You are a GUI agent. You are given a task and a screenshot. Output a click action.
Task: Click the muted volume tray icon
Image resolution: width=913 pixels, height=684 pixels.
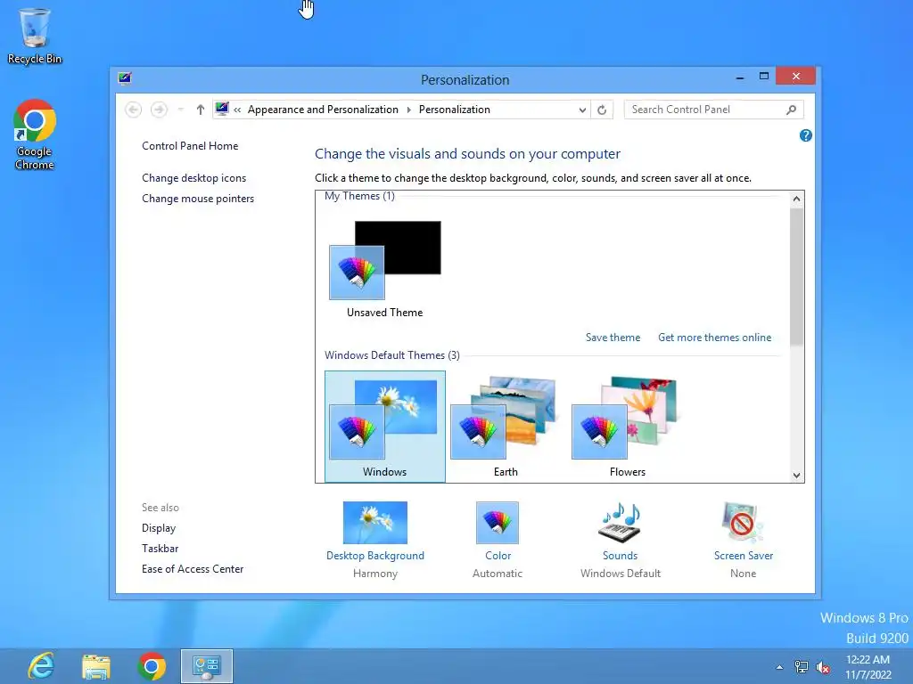823,667
